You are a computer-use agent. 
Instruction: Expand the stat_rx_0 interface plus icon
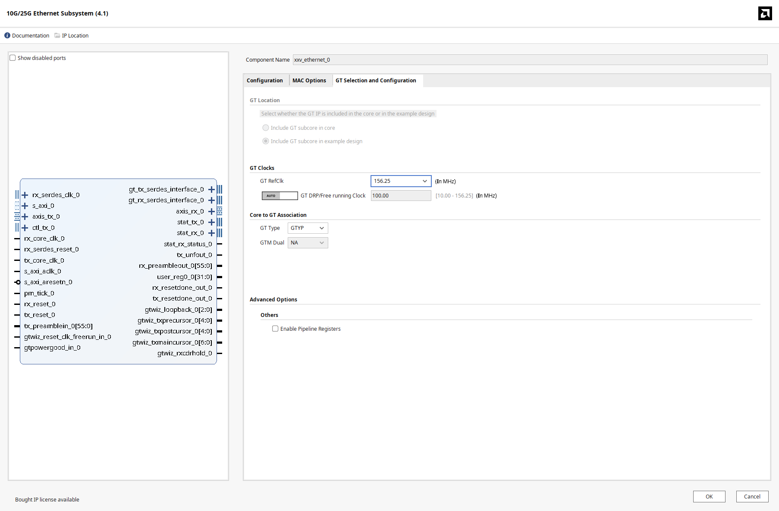pos(211,233)
